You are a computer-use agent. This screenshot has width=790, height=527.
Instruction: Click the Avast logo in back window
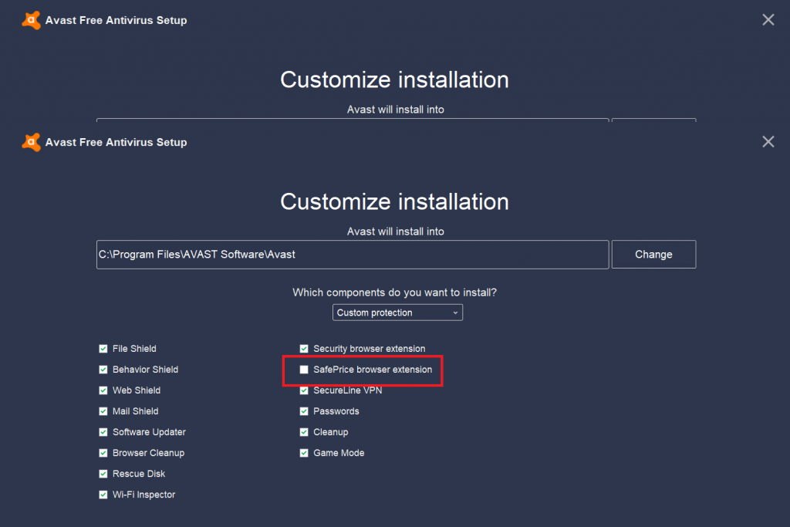coord(31,20)
